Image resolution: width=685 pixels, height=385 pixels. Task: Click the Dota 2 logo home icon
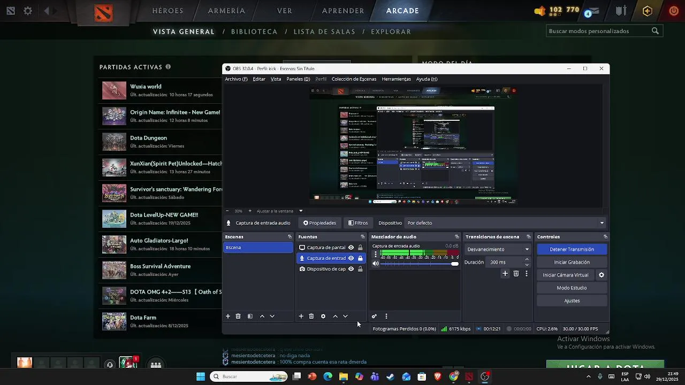(103, 13)
